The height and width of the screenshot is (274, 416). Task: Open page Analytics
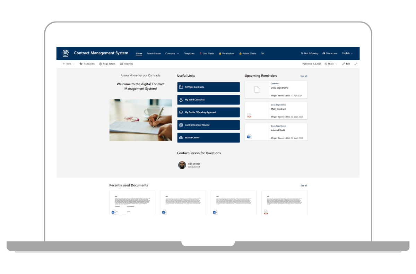(x=126, y=64)
